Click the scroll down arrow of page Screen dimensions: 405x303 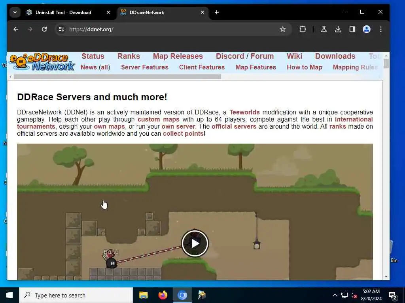pos(386,277)
